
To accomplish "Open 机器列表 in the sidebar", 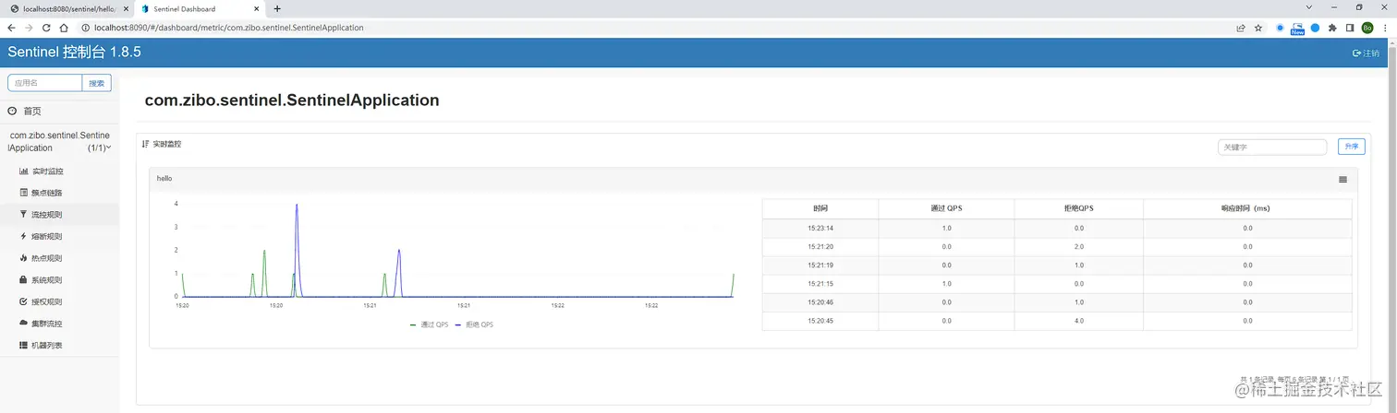I will pyautogui.click(x=59, y=345).
